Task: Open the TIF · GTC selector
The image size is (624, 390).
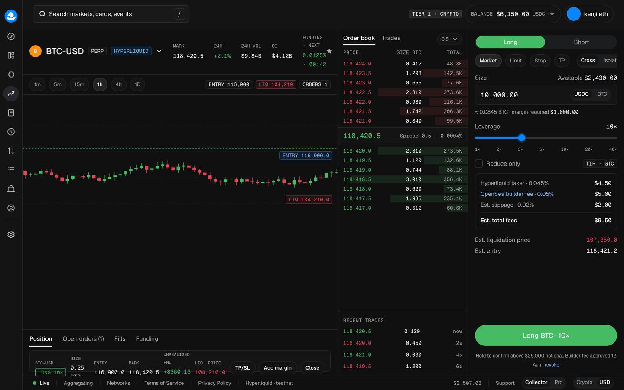Action: pyautogui.click(x=600, y=164)
